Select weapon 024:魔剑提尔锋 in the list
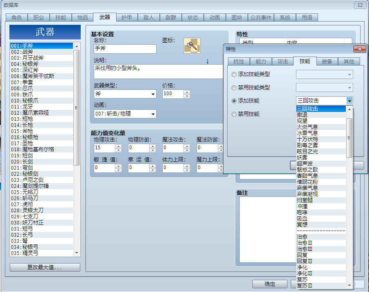Screen dimensions: 369x292 pyautogui.click(x=42, y=186)
